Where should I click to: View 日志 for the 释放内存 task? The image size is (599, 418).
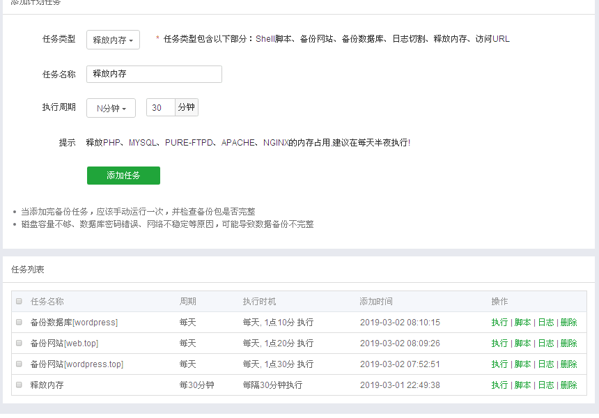545,385
